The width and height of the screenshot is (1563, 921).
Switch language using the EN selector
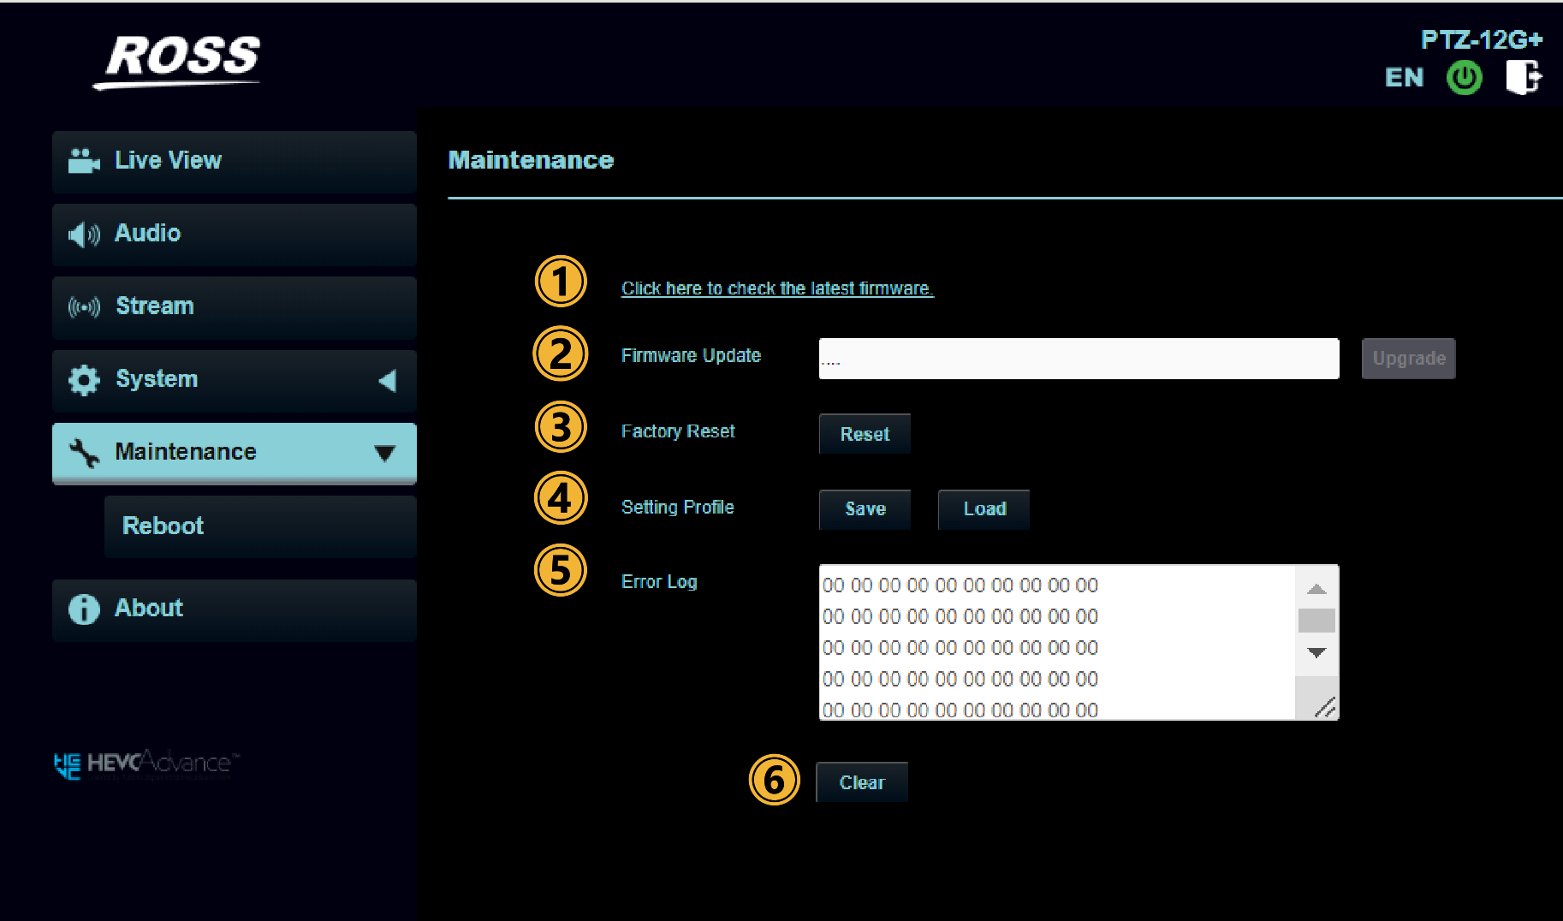pos(1404,78)
